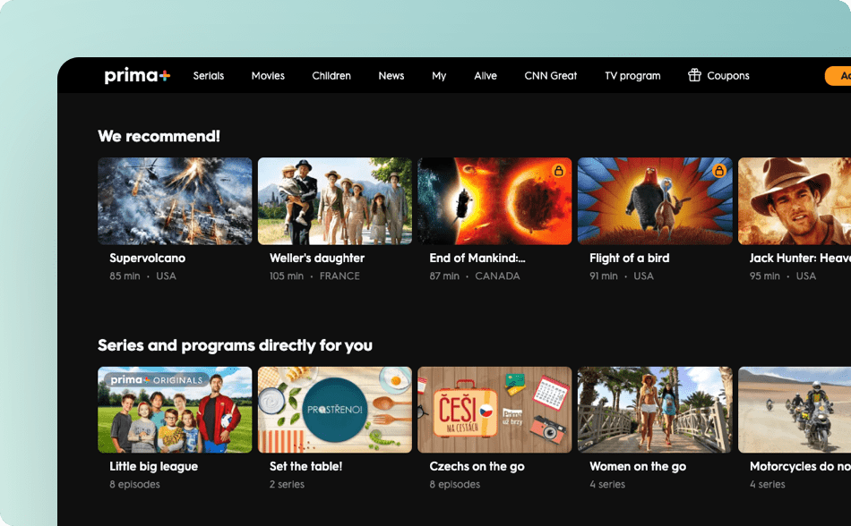Open Czechs on the go thumbnail

[x=494, y=410]
